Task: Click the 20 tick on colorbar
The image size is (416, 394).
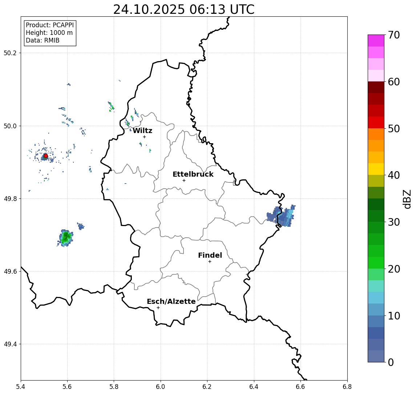Action: point(394,269)
